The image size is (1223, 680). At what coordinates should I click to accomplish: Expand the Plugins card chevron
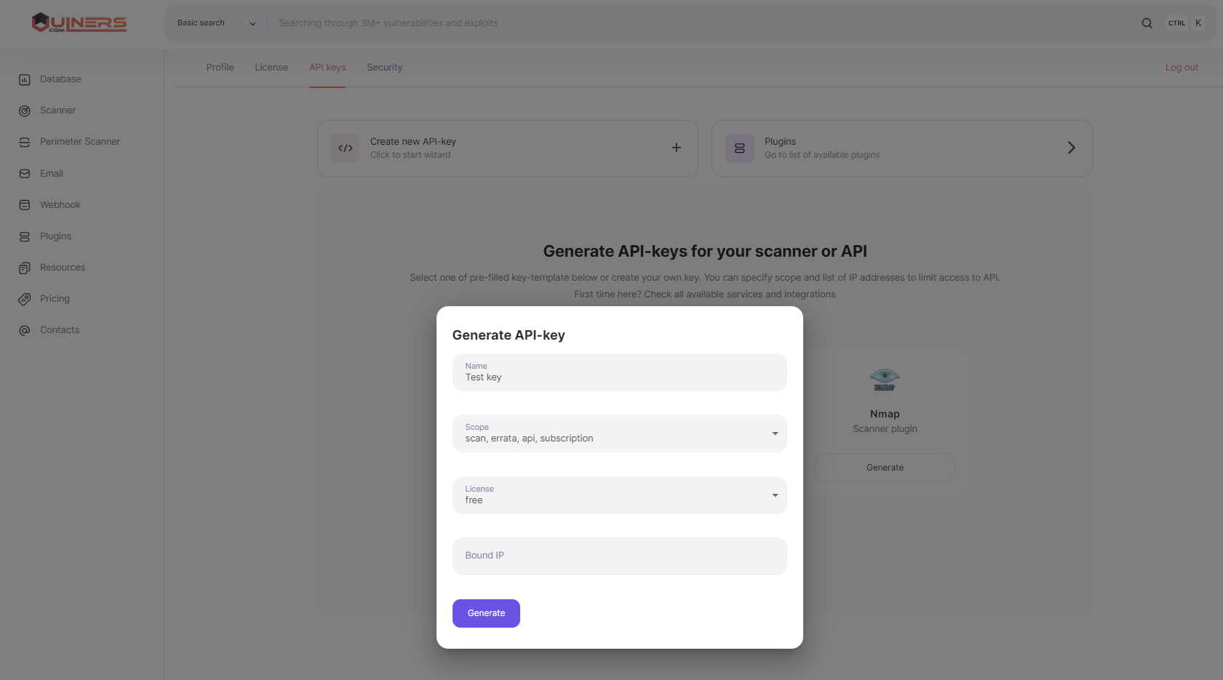[x=1071, y=148]
